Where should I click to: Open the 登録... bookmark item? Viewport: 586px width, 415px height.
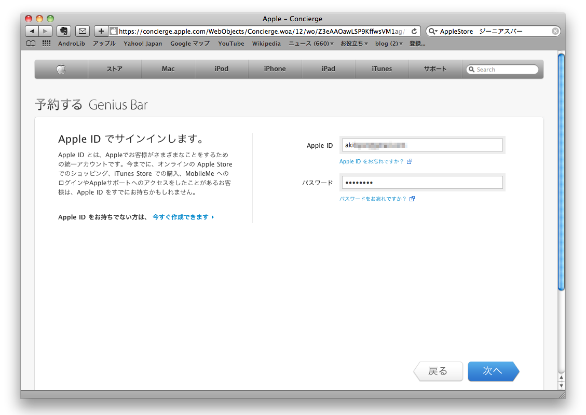417,44
